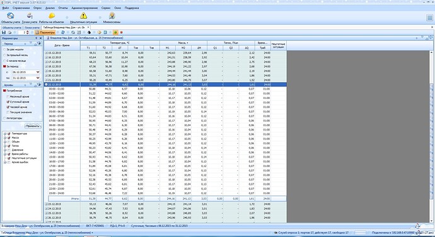The image size is (435, 237).
Task: Click the Дата - Время column header
Action: 62,45
